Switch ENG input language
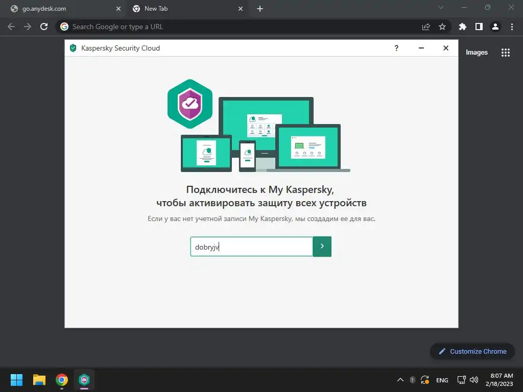This screenshot has height=392, width=523. click(x=442, y=380)
